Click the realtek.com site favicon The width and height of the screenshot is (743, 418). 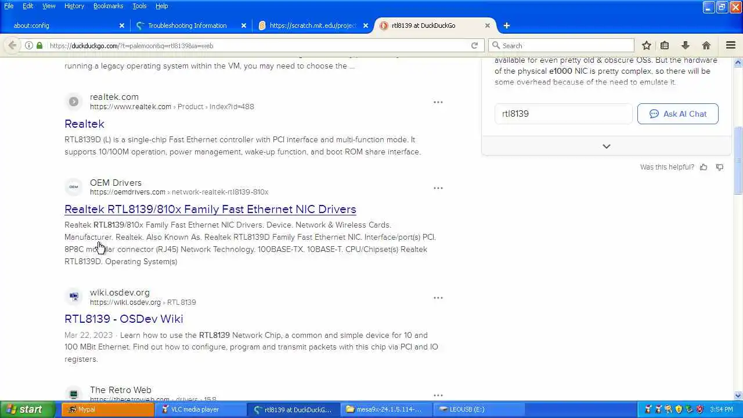tap(74, 102)
